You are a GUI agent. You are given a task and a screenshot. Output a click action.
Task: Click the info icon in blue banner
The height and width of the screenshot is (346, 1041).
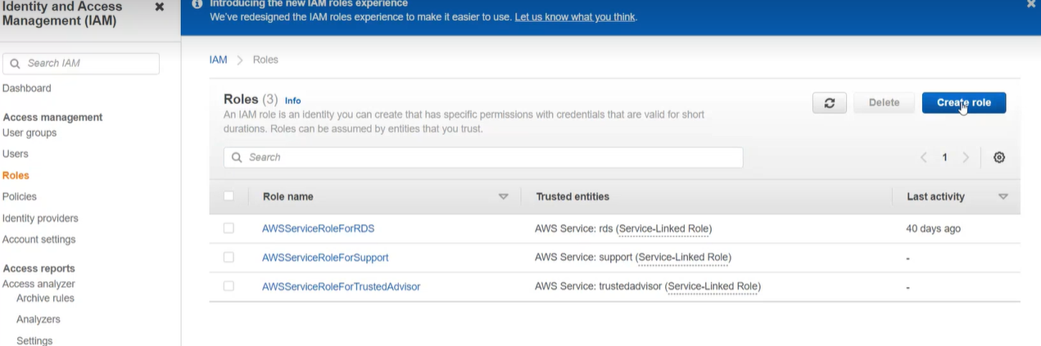(197, 4)
